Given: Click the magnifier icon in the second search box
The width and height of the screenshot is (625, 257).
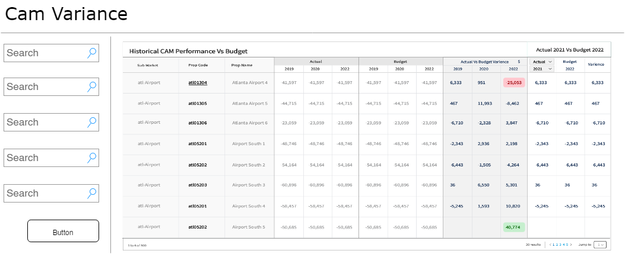Looking at the screenshot, I should [x=92, y=86].
